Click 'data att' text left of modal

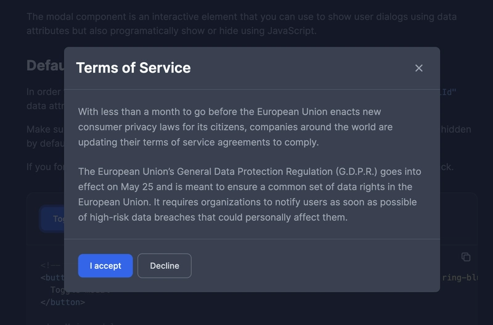(44, 106)
